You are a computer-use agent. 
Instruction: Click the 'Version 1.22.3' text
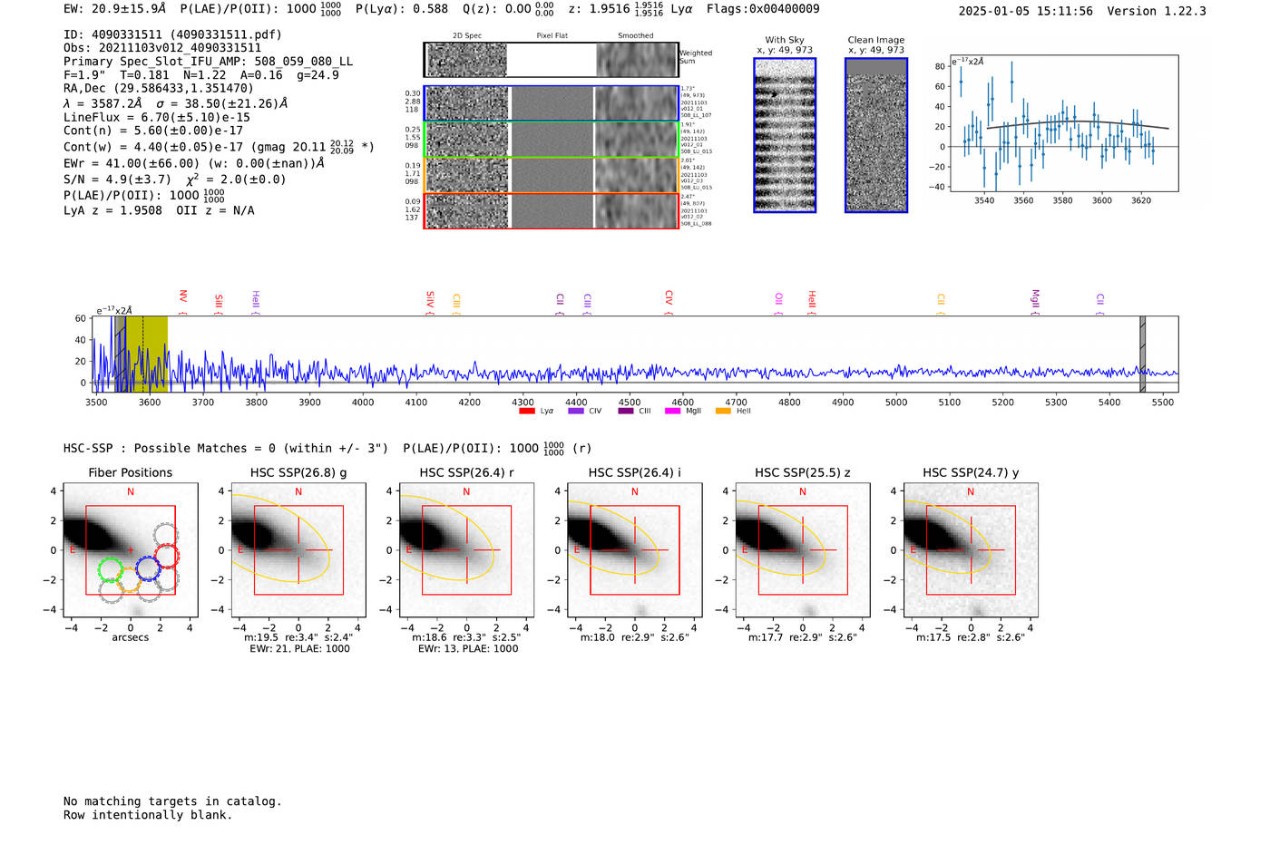1157,11
